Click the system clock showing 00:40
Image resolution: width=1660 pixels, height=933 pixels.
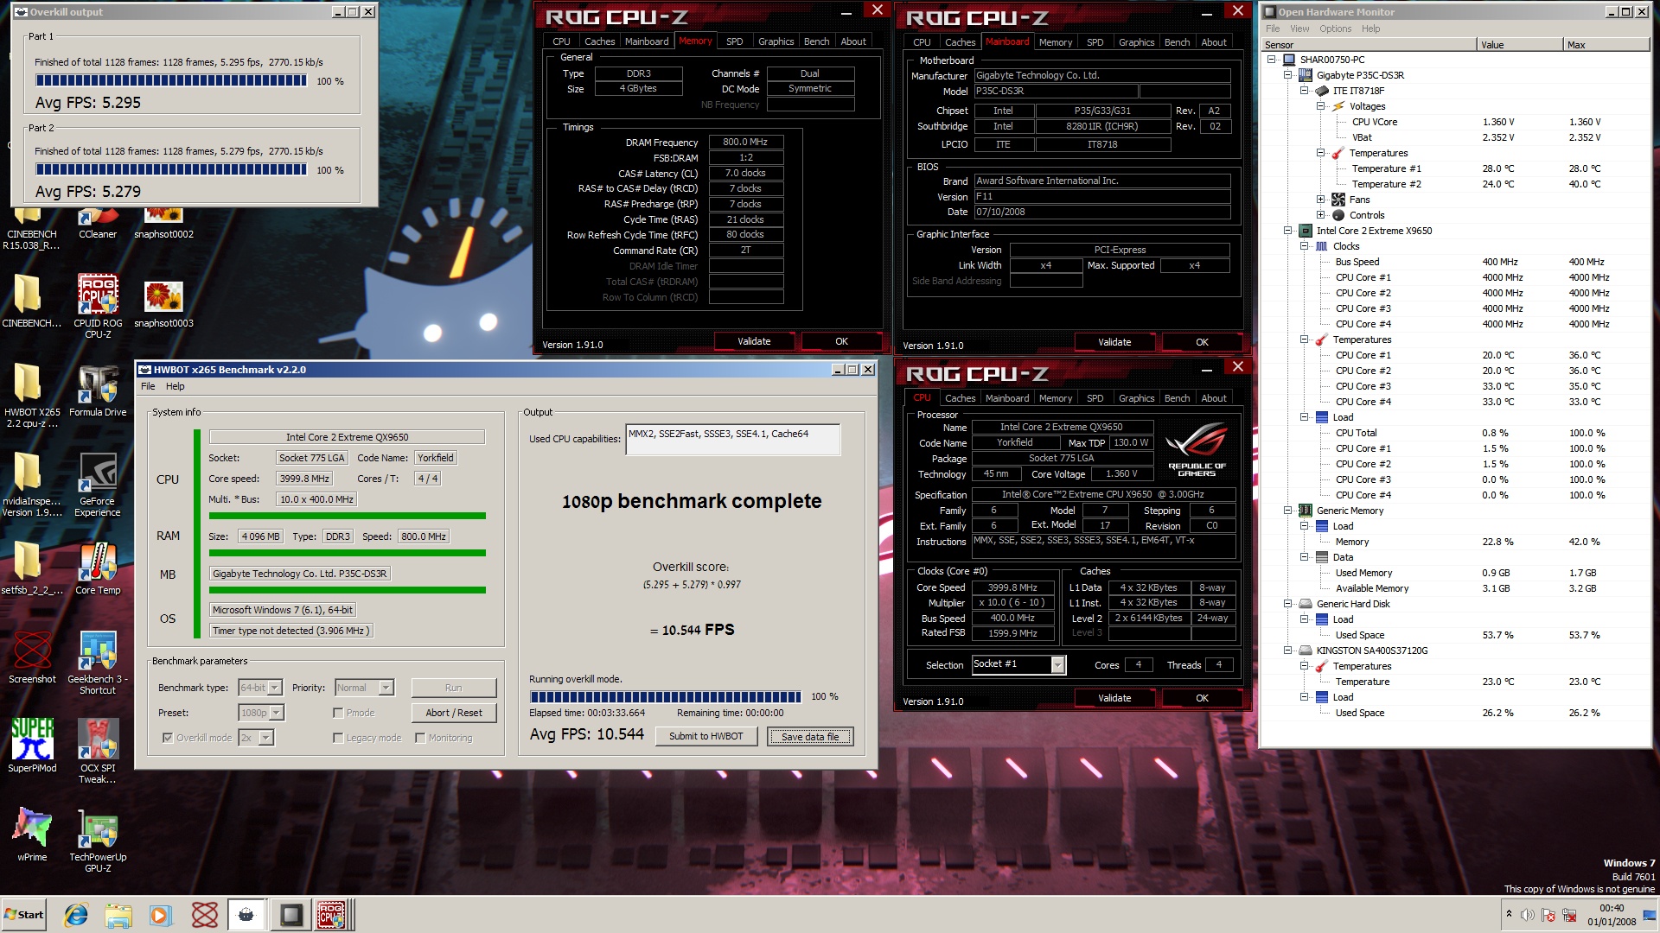click(x=1611, y=908)
